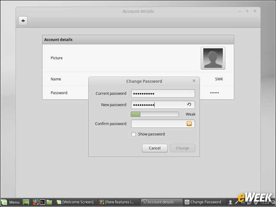Close the Account details window
The height and width of the screenshot is (207, 276).
pyautogui.click(x=255, y=11)
